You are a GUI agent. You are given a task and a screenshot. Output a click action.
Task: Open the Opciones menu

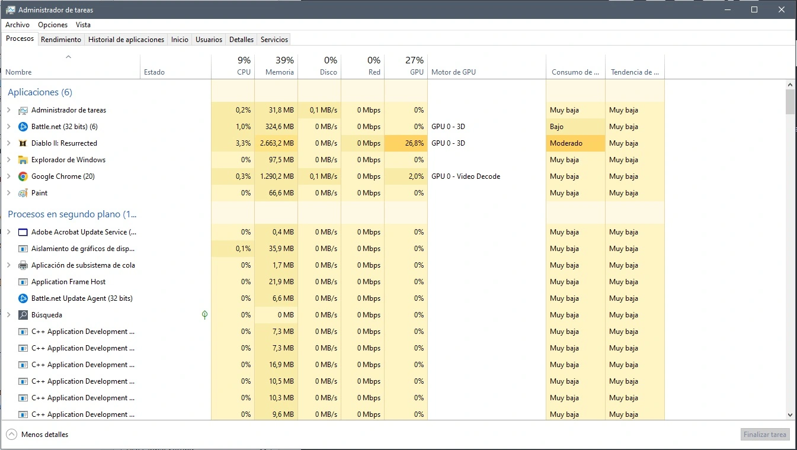53,25
